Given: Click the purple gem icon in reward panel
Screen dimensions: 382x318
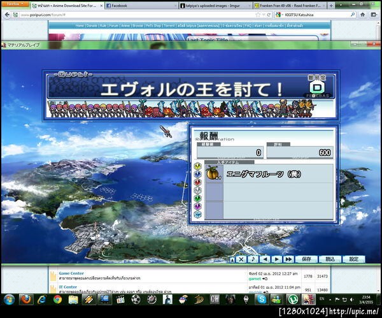Looking at the screenshot, I should tap(198, 206).
